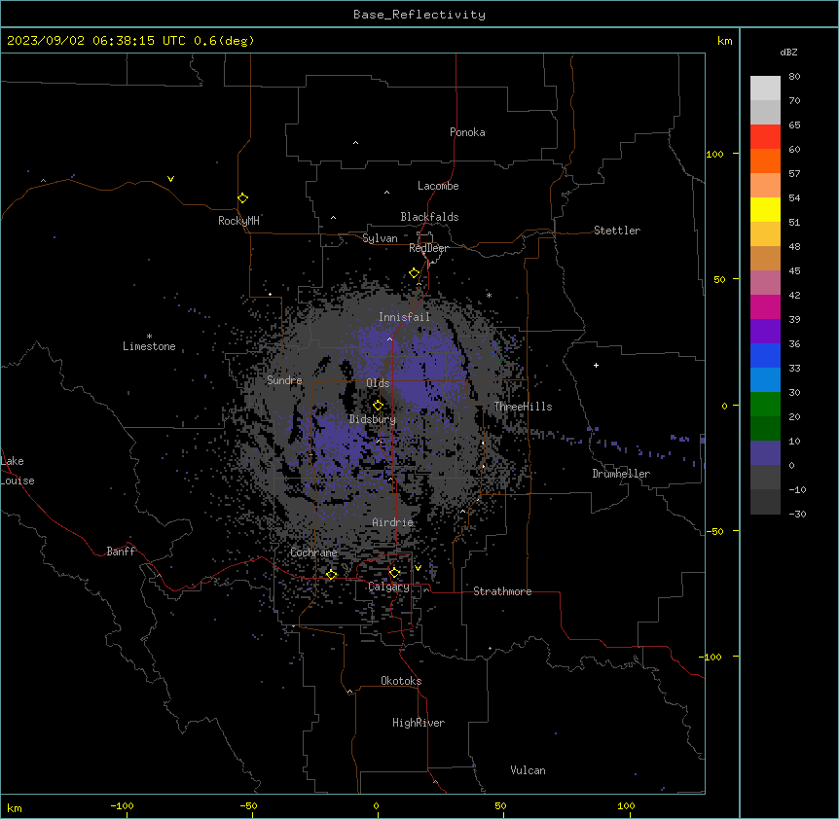Click the ThreeHills label

point(523,407)
